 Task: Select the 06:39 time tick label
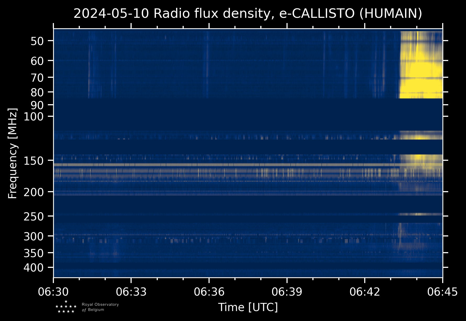pos(287,292)
